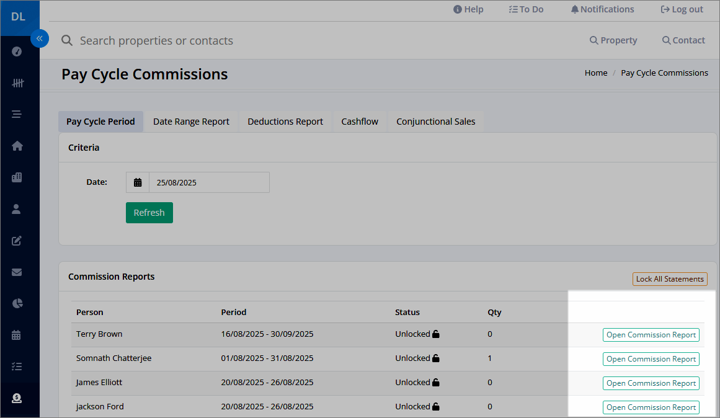Click the Home breadcrumb link
The image size is (720, 418).
[595, 73]
